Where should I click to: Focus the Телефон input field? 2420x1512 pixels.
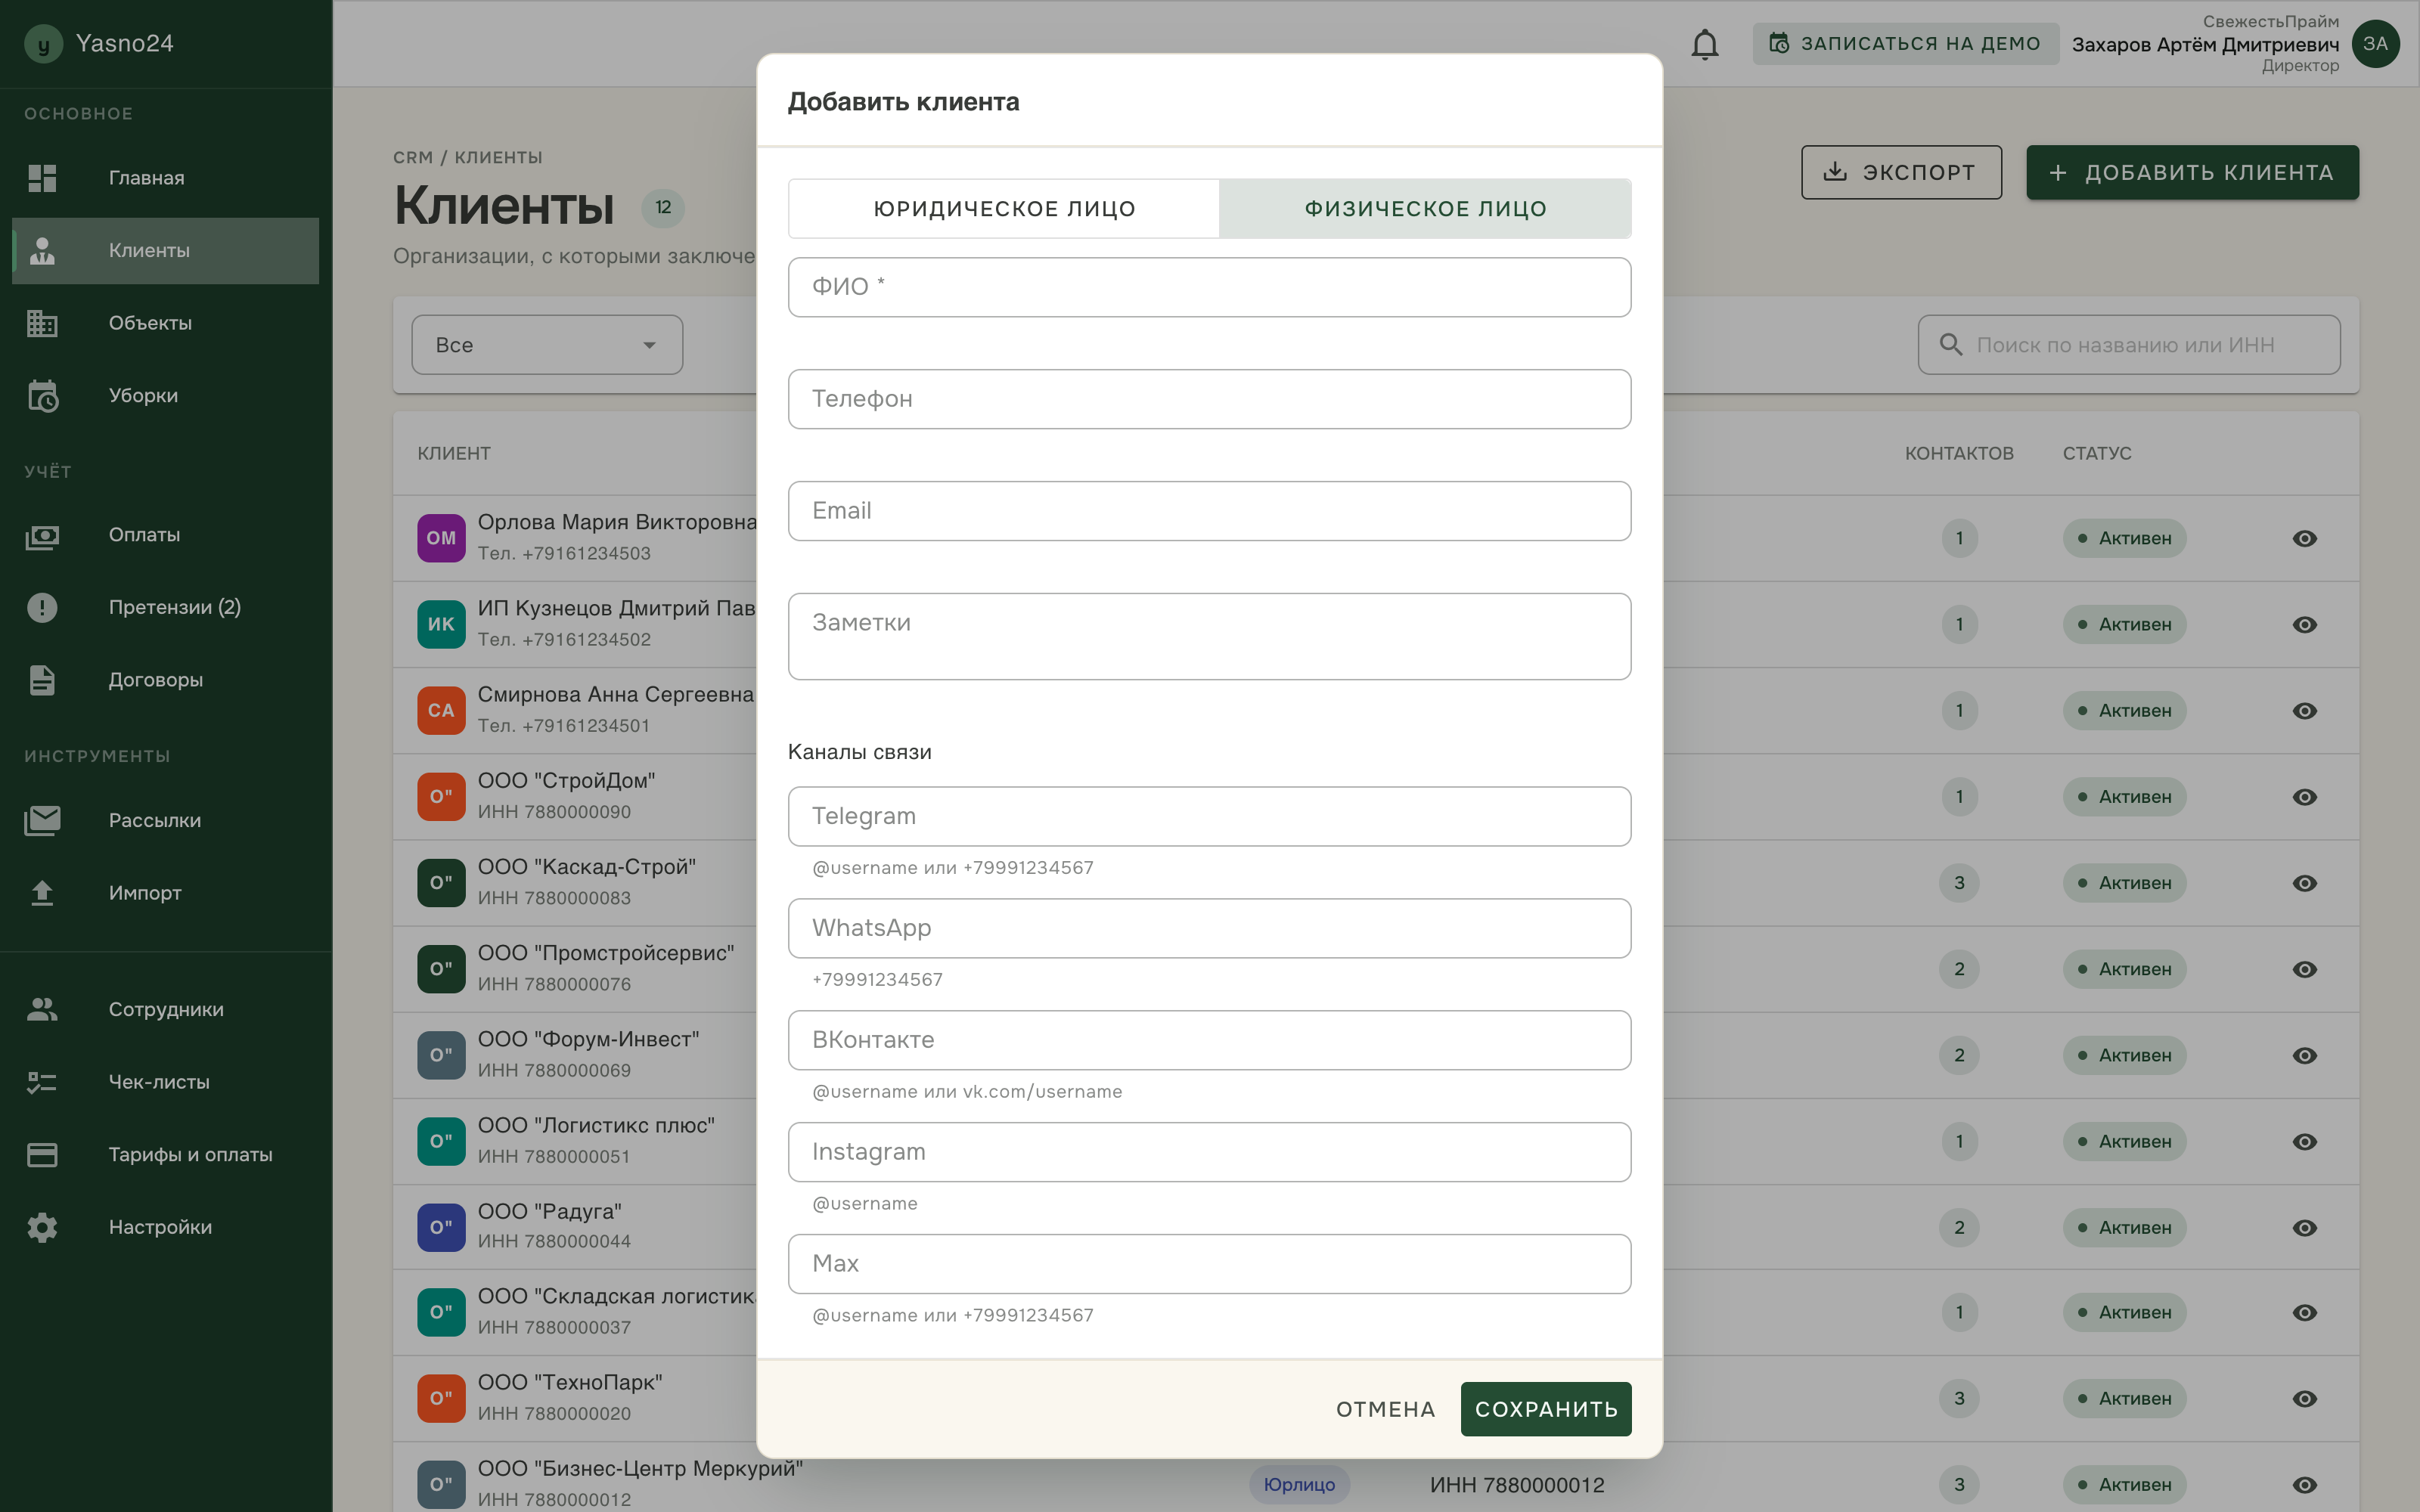pyautogui.click(x=1210, y=399)
